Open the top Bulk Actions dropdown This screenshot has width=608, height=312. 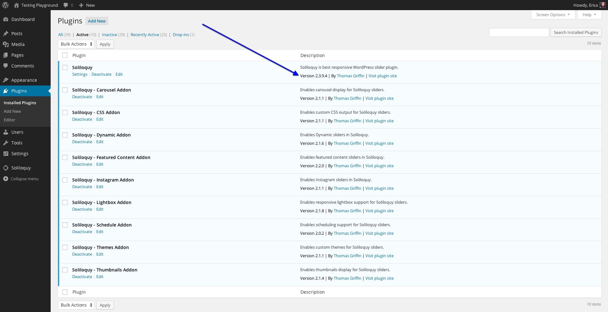click(x=76, y=44)
